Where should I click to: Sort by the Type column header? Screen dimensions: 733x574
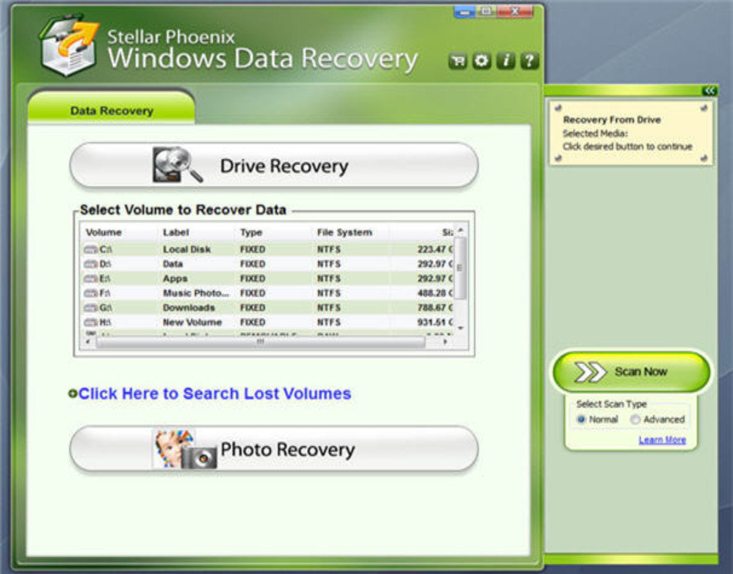251,232
